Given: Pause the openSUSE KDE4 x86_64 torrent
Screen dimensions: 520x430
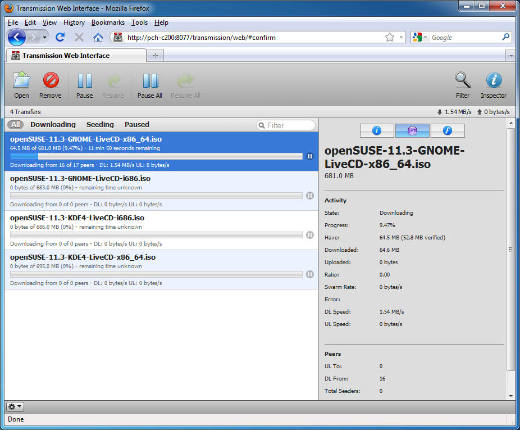Looking at the screenshot, I should click(310, 274).
